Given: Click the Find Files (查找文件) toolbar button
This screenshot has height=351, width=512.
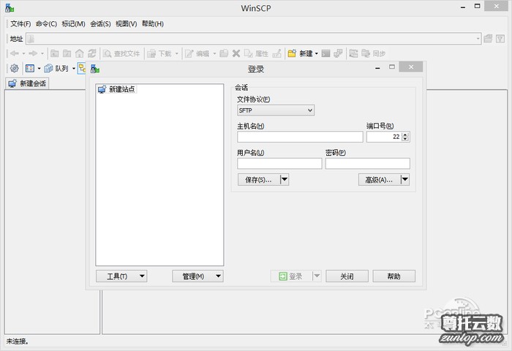Looking at the screenshot, I should [x=121, y=53].
